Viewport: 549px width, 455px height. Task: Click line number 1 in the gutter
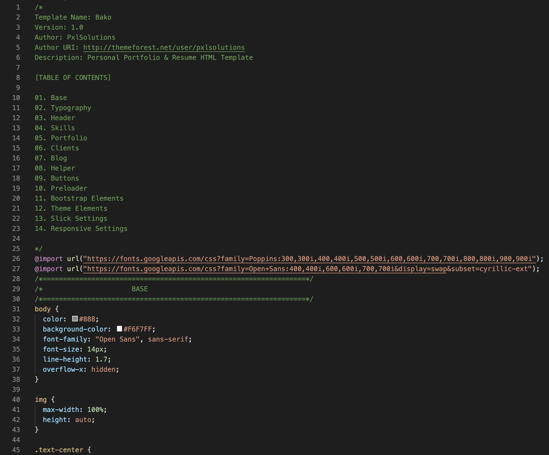(x=18, y=7)
